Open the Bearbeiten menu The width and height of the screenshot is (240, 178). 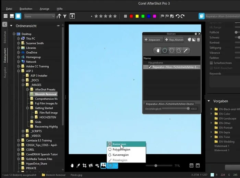pos(26,8)
